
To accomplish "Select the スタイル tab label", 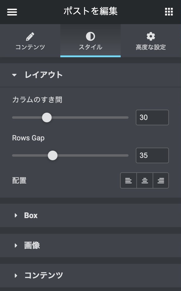I will click(91, 47).
